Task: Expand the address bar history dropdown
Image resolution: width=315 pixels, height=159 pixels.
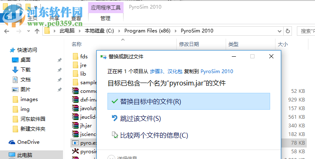Action: pyautogui.click(x=279, y=31)
